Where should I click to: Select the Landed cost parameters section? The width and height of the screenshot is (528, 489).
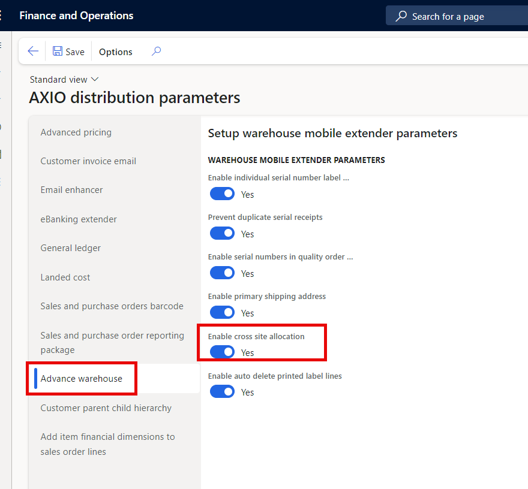[65, 277]
